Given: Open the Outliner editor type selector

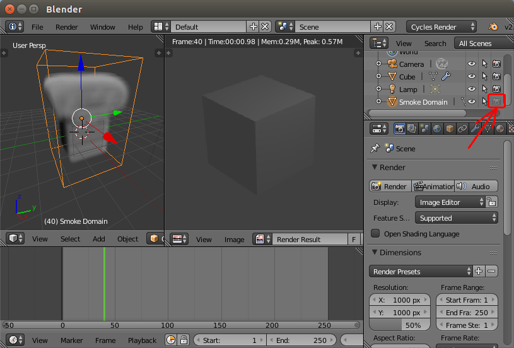Looking at the screenshot, I should (379, 43).
